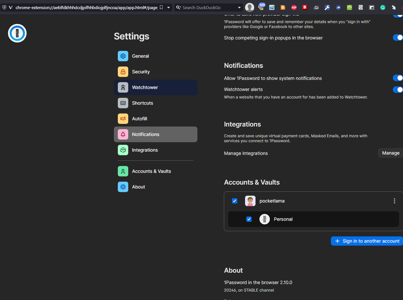Open the address bar dropdown arrow

(x=168, y=7)
